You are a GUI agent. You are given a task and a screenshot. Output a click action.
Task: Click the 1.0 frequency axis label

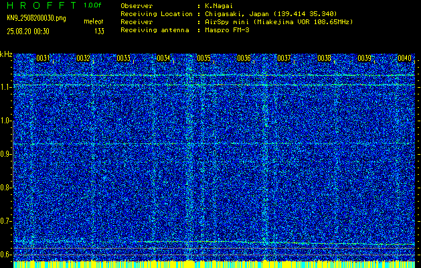[x=5, y=121]
